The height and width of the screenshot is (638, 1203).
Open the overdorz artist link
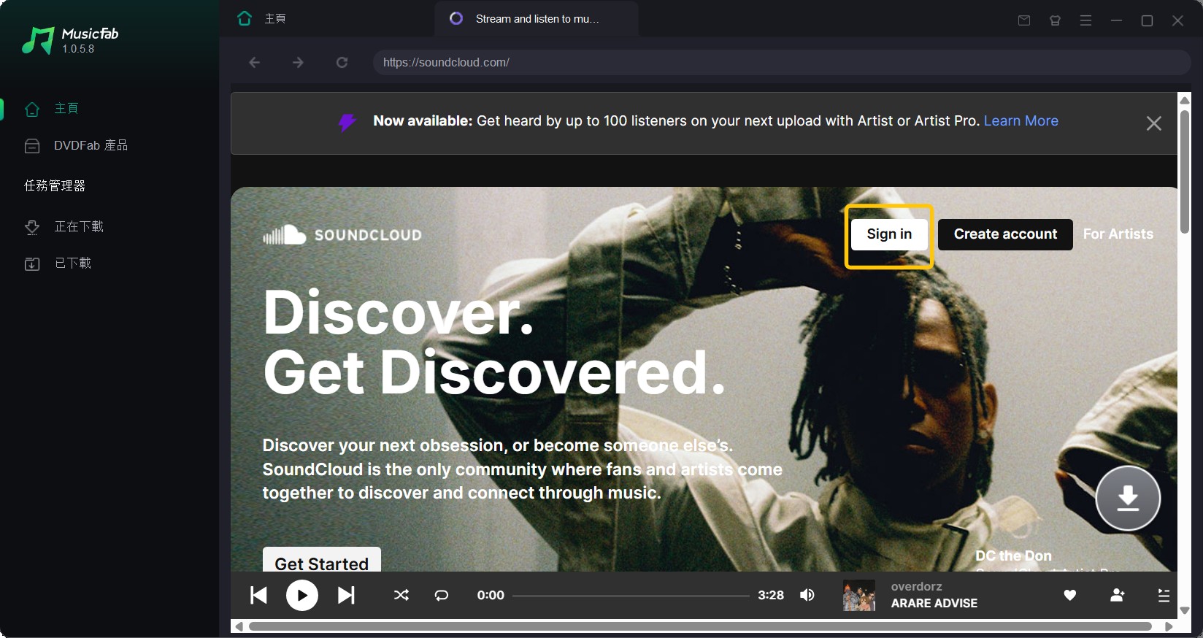(916, 587)
